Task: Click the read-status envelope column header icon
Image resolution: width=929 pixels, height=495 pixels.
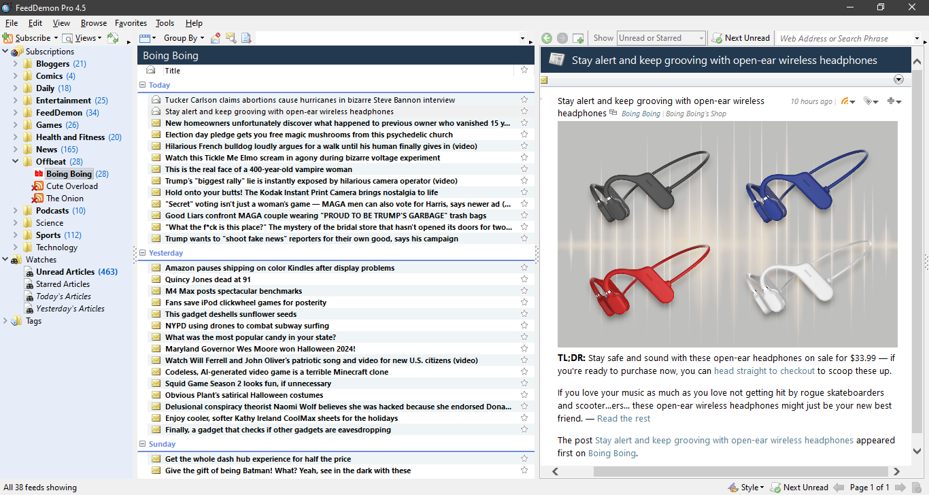Action: pos(151,70)
